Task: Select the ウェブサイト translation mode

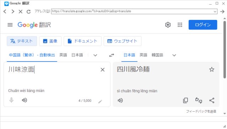Action: [122, 41]
